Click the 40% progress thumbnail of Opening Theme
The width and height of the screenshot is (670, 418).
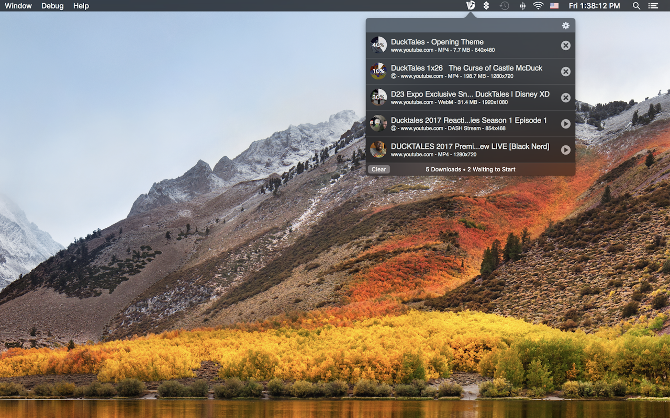click(378, 45)
